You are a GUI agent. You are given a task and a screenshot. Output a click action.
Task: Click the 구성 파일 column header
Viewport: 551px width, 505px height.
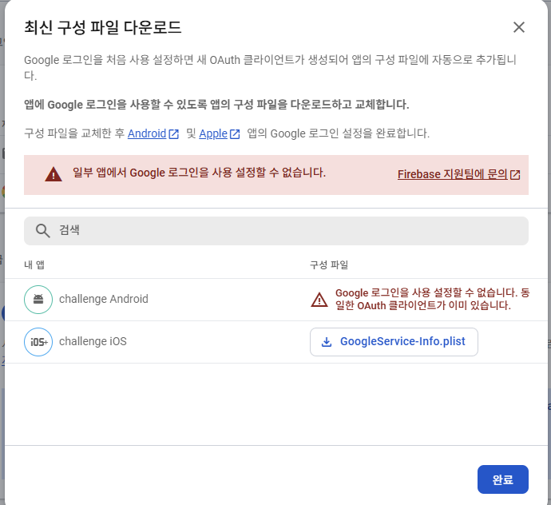(x=329, y=264)
